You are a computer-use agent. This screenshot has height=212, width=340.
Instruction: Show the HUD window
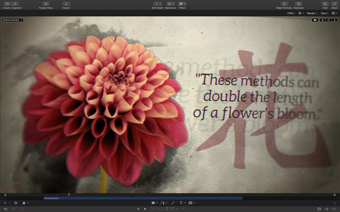pyautogui.click(x=325, y=4)
